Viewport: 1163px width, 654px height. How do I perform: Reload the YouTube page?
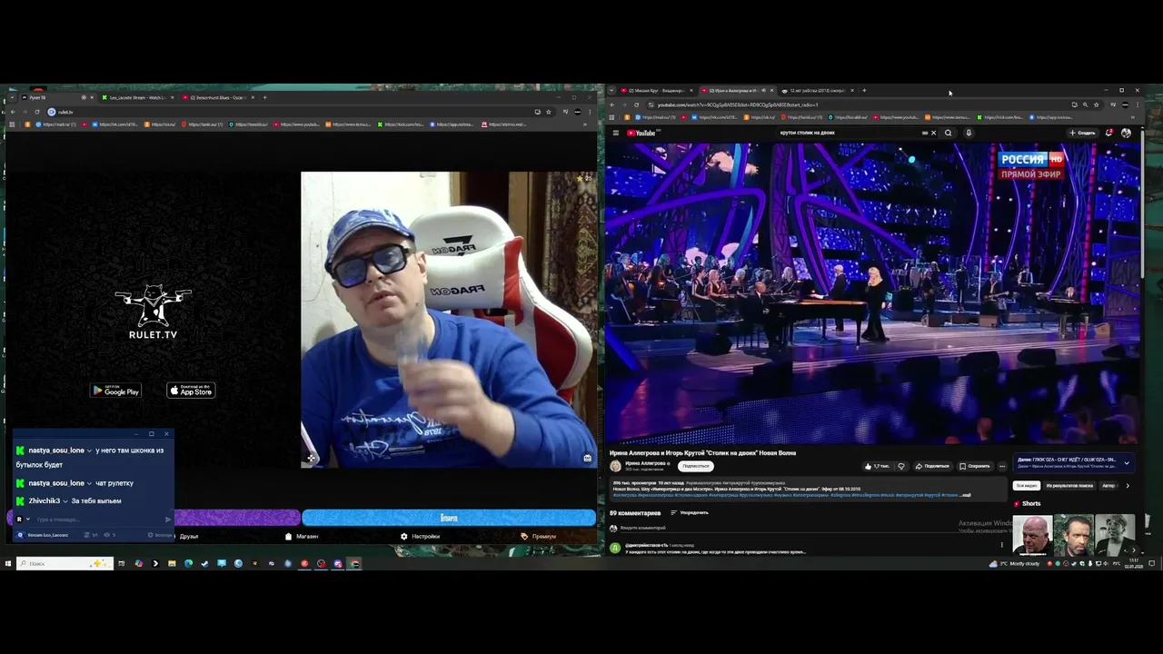point(636,105)
